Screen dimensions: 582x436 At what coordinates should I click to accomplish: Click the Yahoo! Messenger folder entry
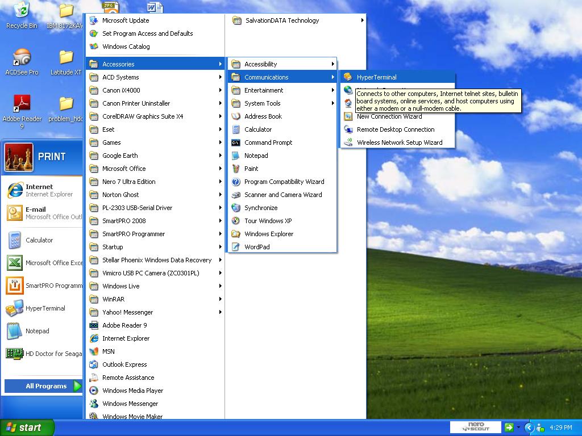pos(155,312)
